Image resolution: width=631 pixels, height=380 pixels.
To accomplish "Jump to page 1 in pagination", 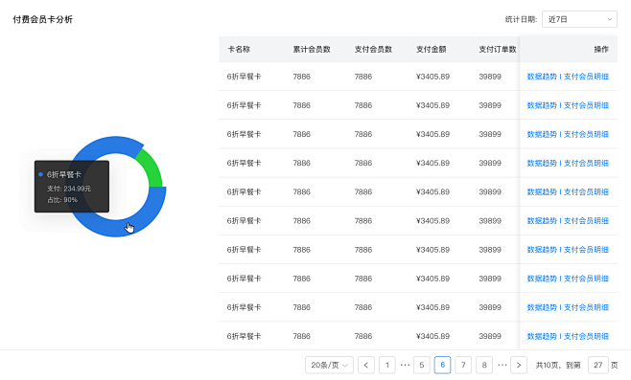I will pos(387,365).
